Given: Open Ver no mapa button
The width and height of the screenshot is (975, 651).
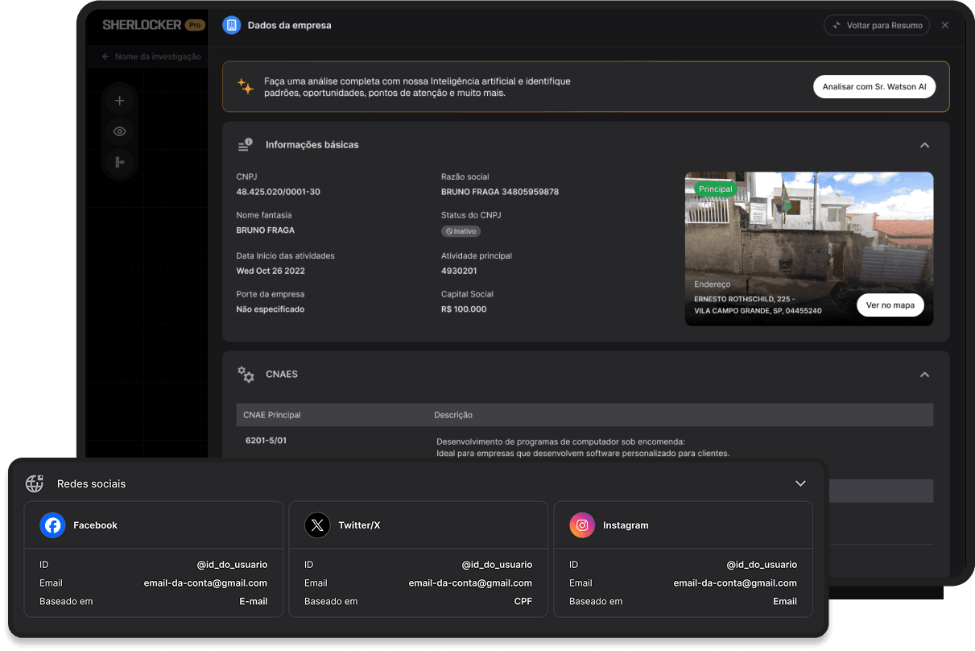Looking at the screenshot, I should click(x=890, y=305).
